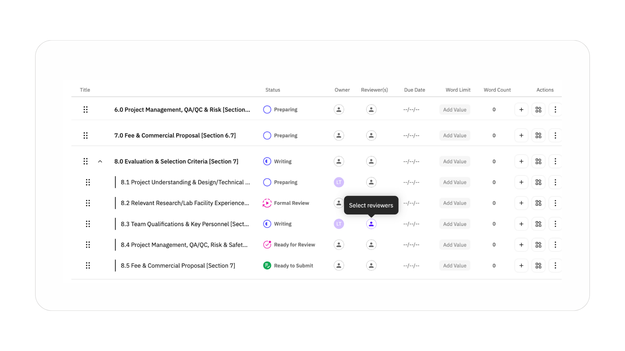Click the Preparing status circle for row 6.0

tap(267, 110)
